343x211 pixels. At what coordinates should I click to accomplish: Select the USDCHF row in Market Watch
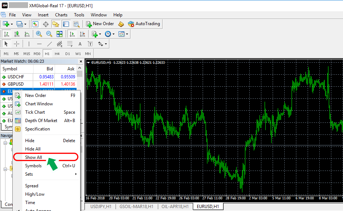pos(39,77)
